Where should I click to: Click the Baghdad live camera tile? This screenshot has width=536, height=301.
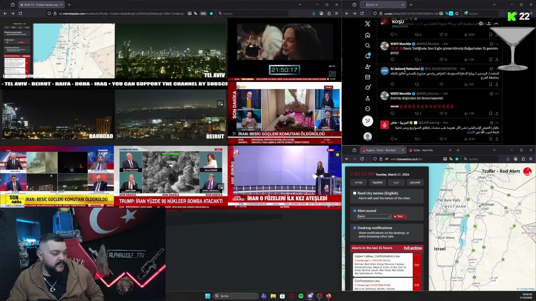pos(57,114)
